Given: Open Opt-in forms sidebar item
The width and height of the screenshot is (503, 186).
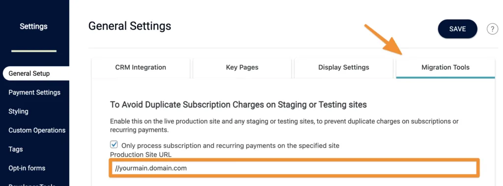Looking at the screenshot, I should tap(27, 168).
